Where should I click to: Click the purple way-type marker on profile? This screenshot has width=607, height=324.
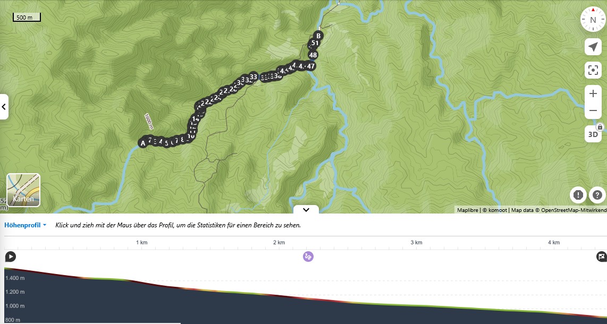point(308,257)
